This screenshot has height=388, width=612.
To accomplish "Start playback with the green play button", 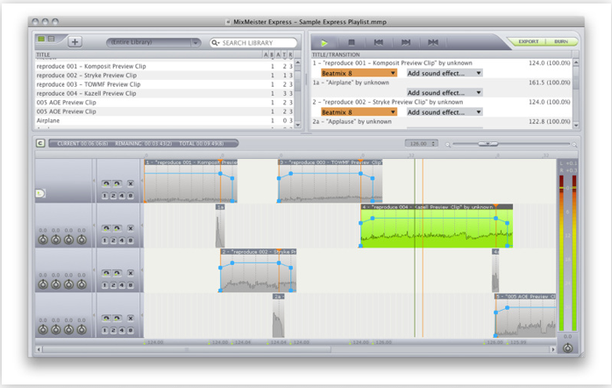I will pyautogui.click(x=324, y=43).
